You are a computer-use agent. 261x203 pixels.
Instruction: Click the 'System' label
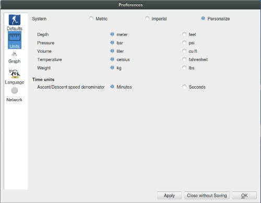pyautogui.click(x=39, y=19)
